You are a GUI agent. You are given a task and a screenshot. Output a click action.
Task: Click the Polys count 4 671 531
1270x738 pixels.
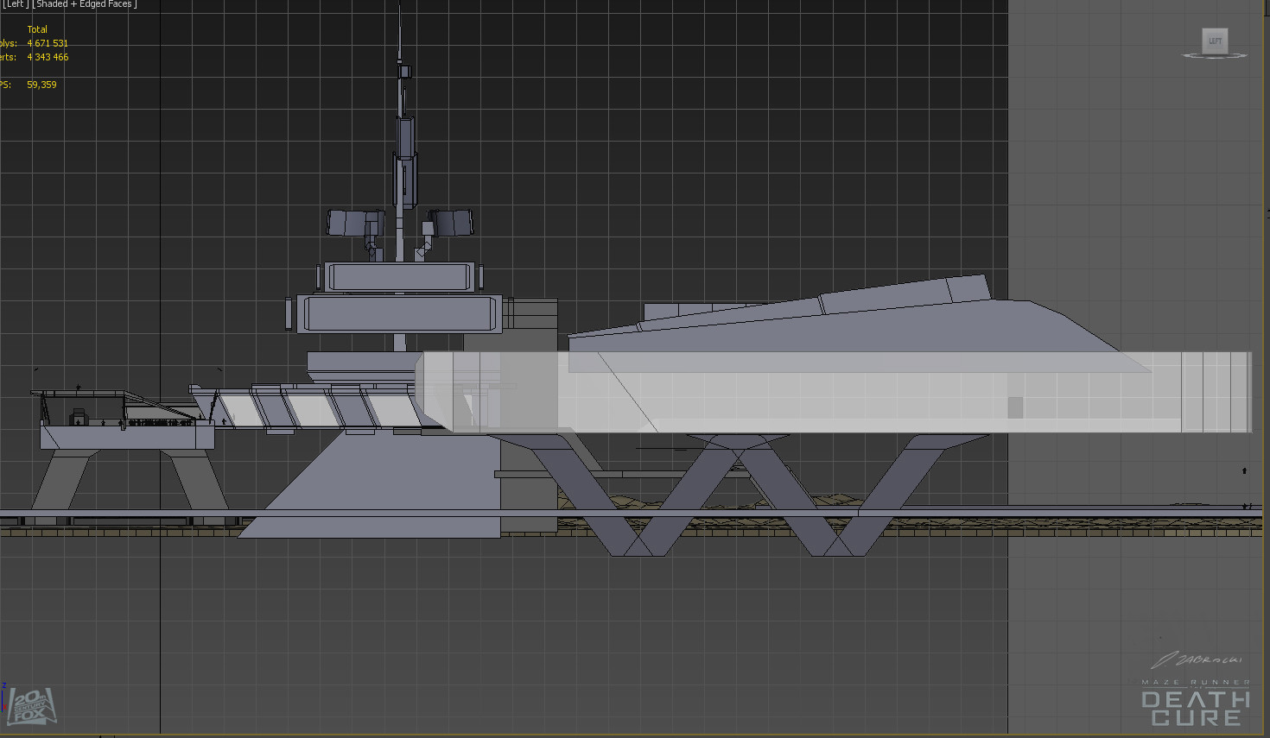[x=48, y=43]
